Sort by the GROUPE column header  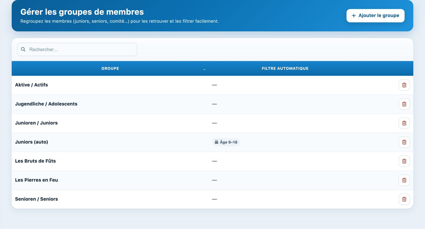click(110, 68)
